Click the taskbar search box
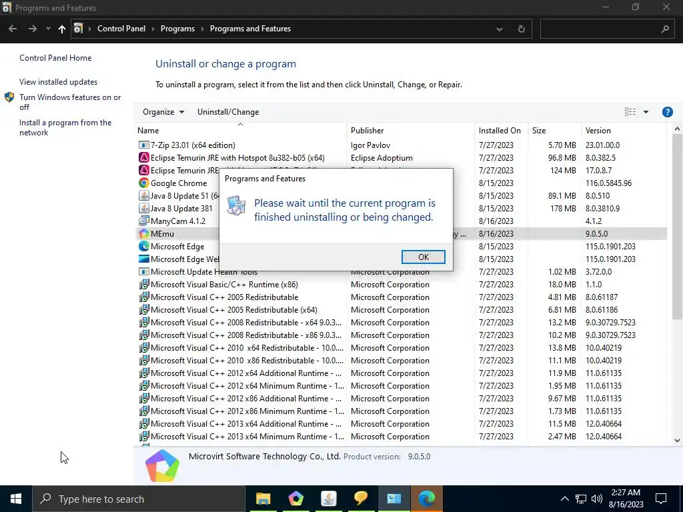This screenshot has width=683, height=512. (139, 499)
